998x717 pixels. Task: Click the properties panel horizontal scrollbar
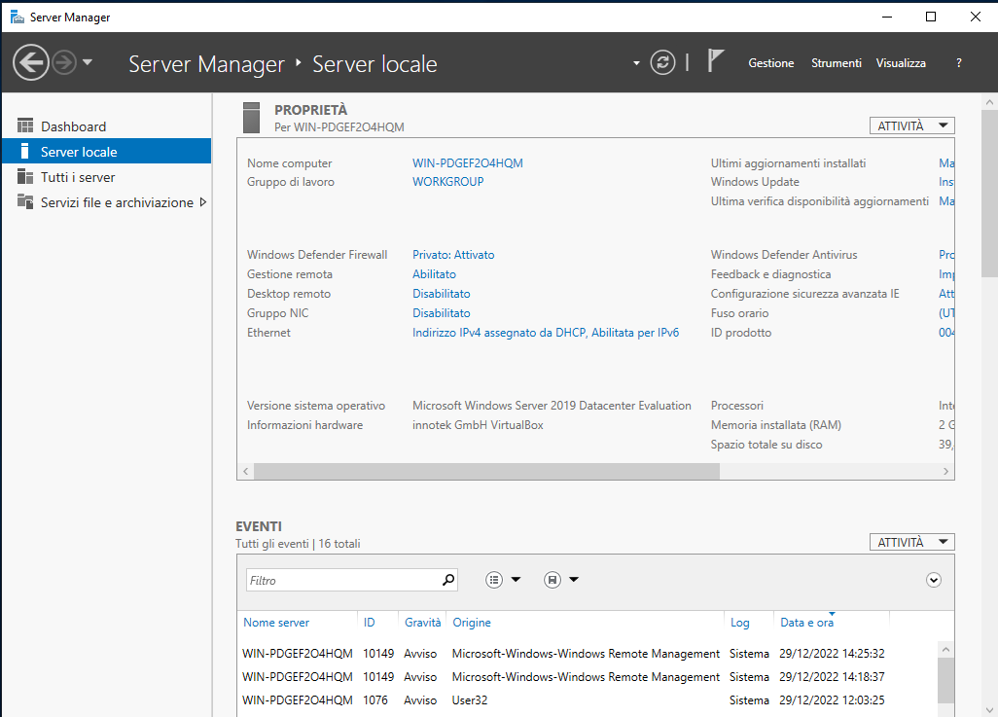486,471
